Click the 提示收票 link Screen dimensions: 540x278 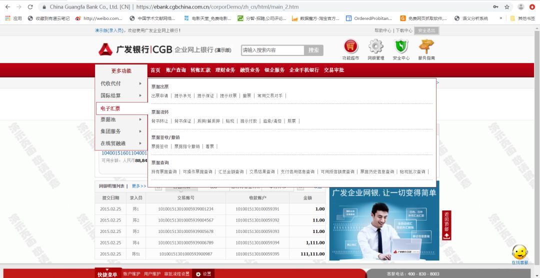pos(228,96)
